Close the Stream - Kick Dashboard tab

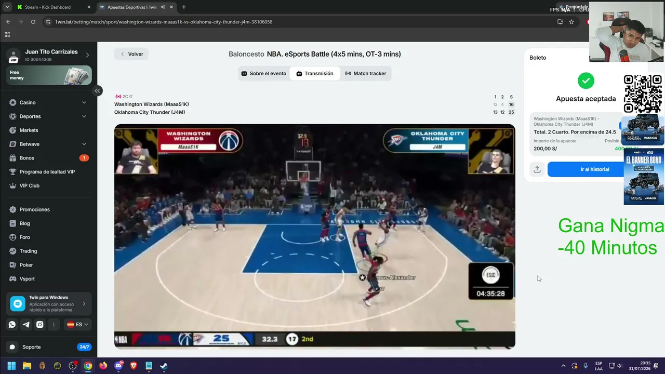89,7
